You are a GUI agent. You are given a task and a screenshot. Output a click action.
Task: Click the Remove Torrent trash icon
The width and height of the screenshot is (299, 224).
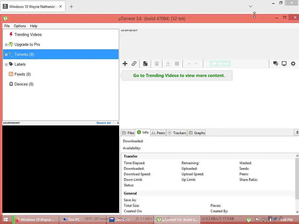(157, 64)
